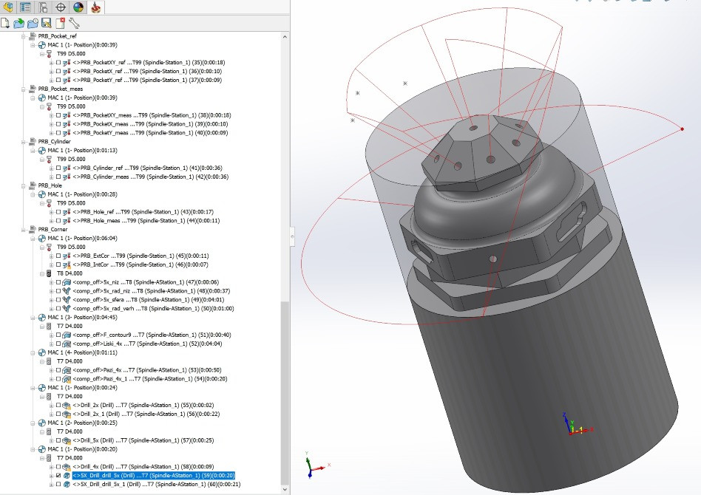
Task: Expand the PRB_Cylinder_ref operation
Action: pos(51,168)
